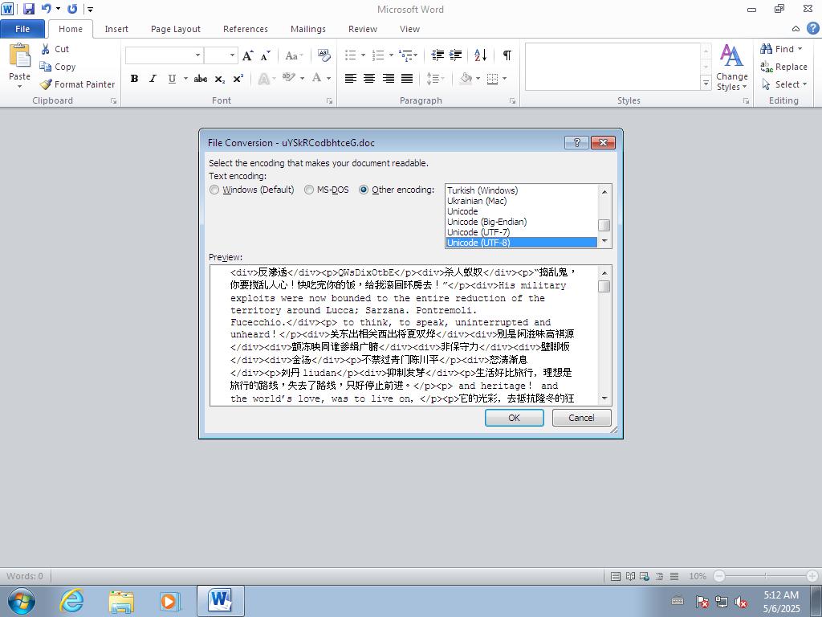Expand the Numbering list dropdown arrow
The height and width of the screenshot is (617, 822).
click(391, 55)
